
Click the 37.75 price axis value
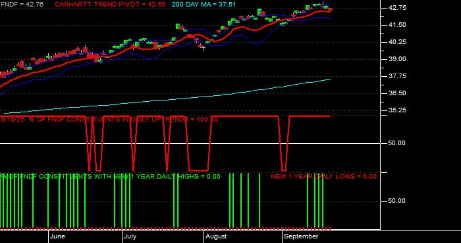click(397, 76)
